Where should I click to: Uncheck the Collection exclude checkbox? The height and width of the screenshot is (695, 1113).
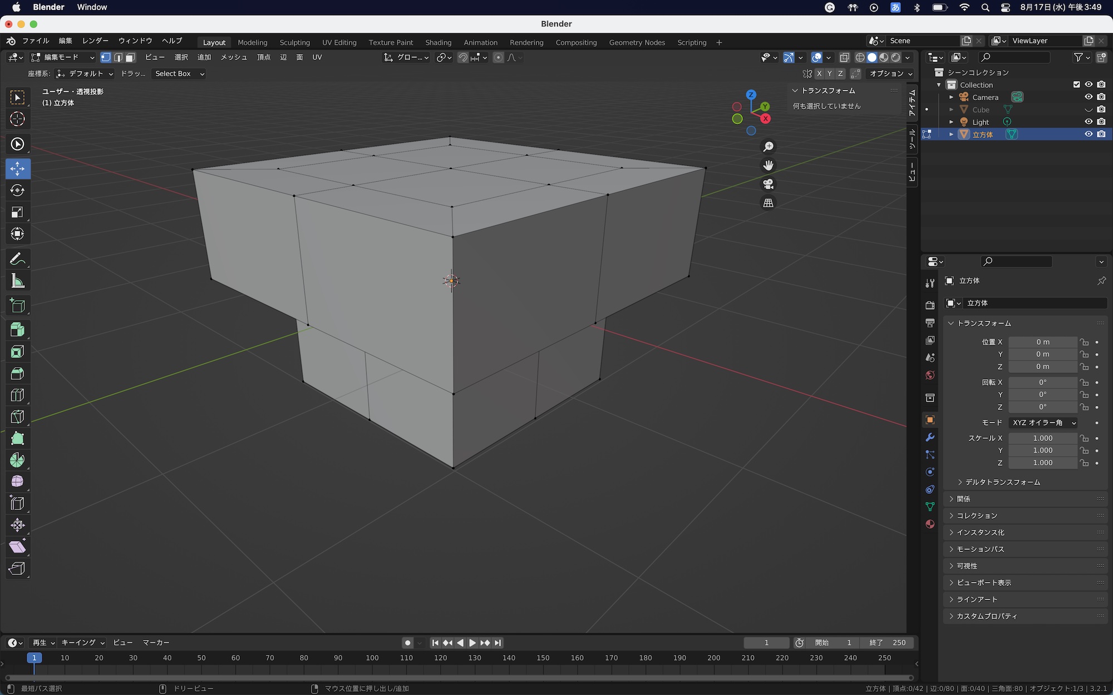pyautogui.click(x=1076, y=85)
